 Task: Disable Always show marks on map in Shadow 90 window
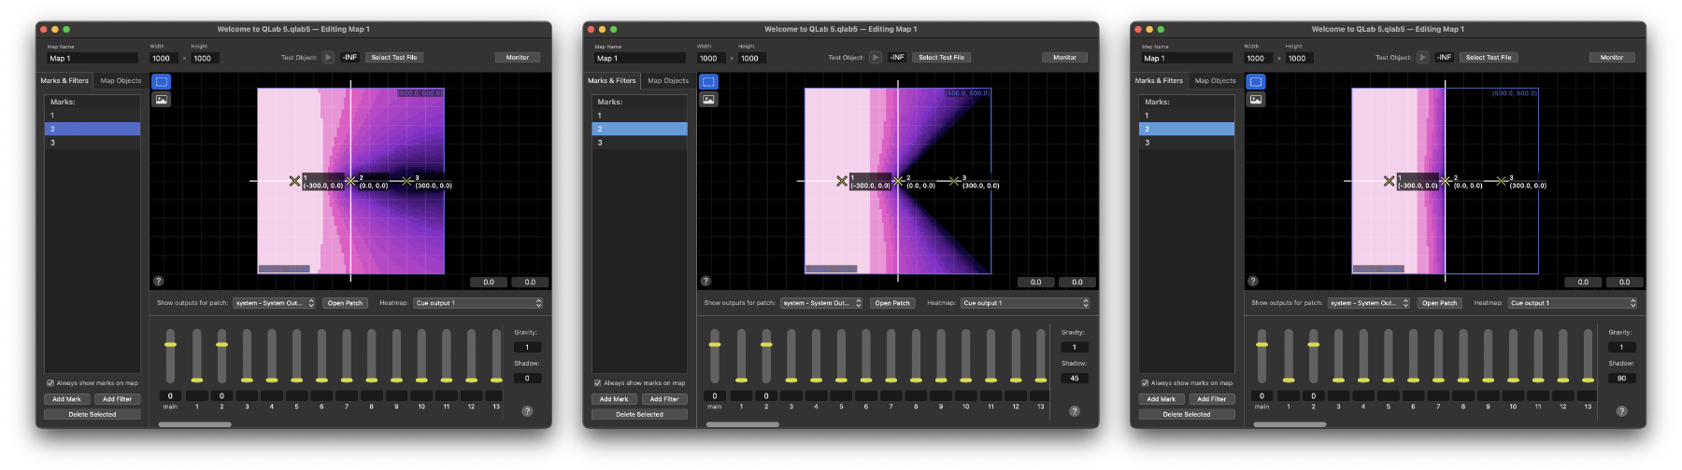pyautogui.click(x=1145, y=382)
